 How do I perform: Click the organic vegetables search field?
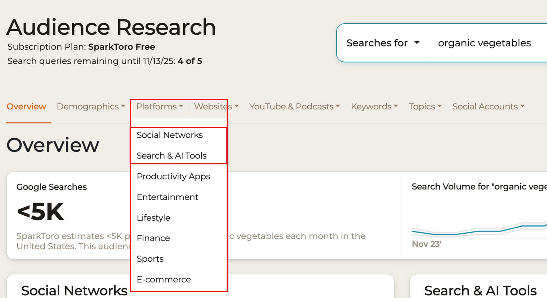[x=484, y=43]
